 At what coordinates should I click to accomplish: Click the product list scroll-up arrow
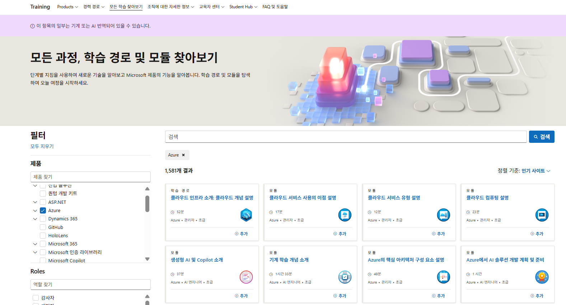point(147,189)
